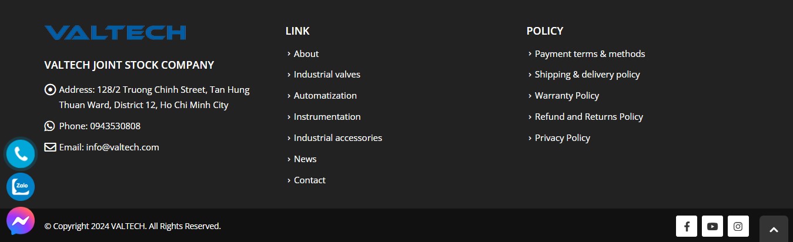The image size is (793, 242).
Task: Open the Instagram profile icon
Action: [738, 226]
